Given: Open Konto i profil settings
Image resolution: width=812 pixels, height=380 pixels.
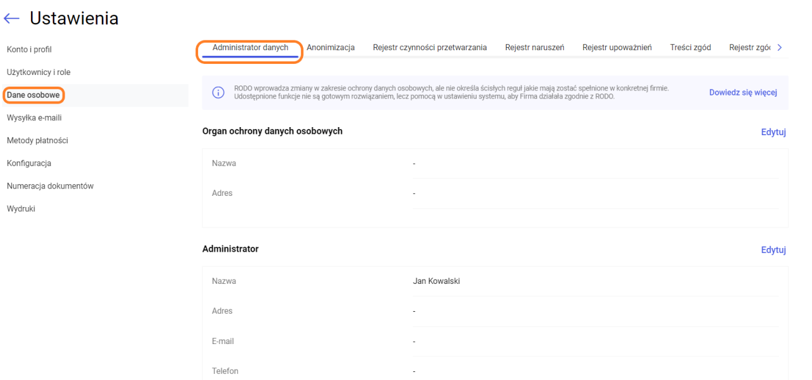Looking at the screenshot, I should (29, 50).
